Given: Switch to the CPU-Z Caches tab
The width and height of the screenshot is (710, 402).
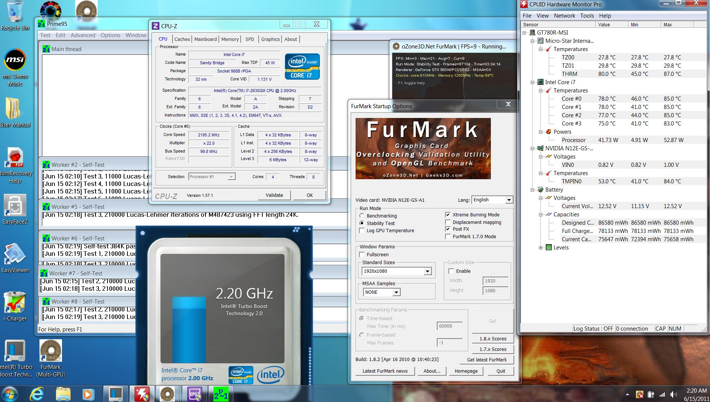Looking at the screenshot, I should tap(182, 39).
